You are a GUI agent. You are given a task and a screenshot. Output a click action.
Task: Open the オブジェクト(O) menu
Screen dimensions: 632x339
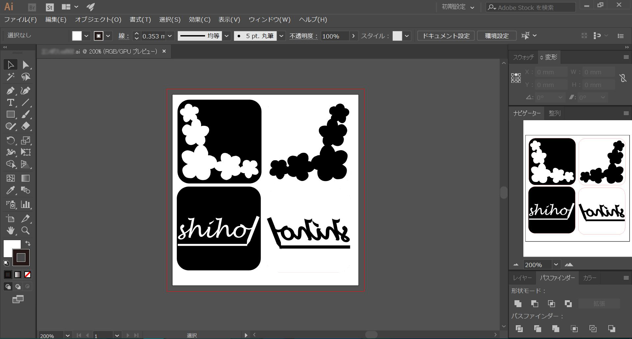coord(98,20)
